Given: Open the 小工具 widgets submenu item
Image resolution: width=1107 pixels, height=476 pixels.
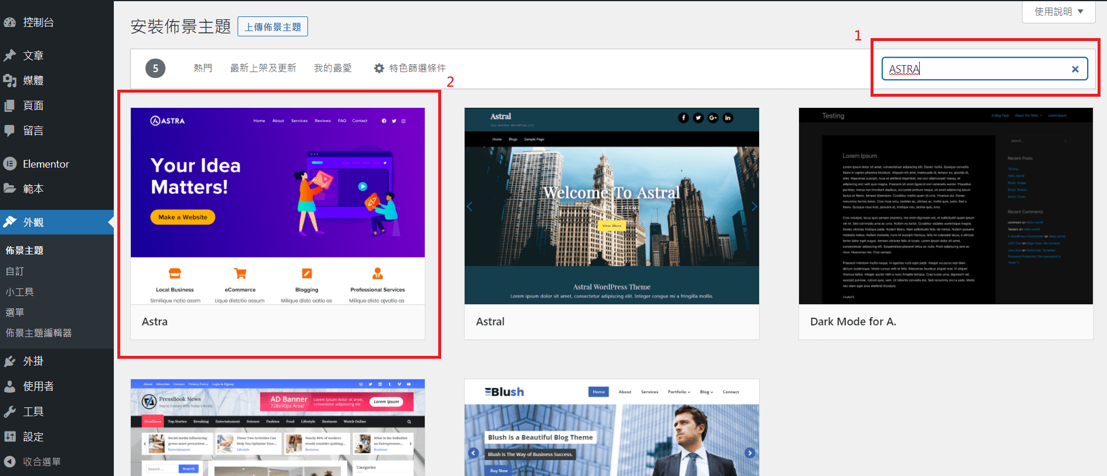Looking at the screenshot, I should pyautogui.click(x=19, y=292).
